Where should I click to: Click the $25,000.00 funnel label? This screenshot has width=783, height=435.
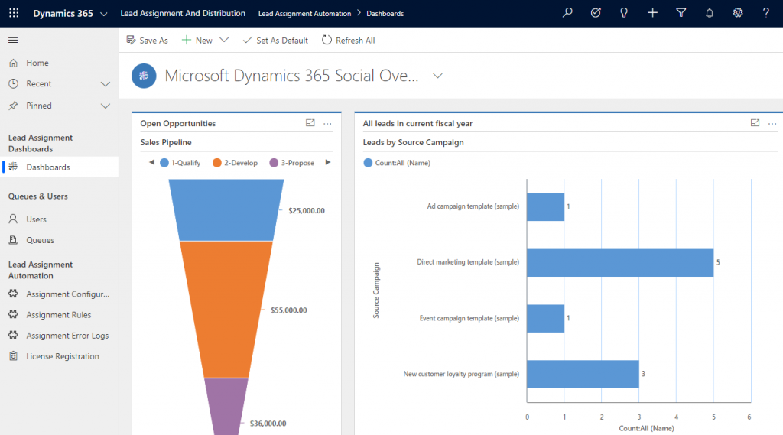307,211
